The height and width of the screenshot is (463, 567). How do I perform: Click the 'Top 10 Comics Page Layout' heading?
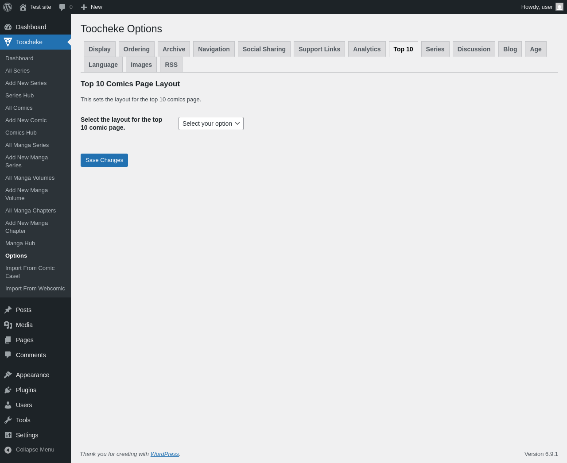coord(130,84)
